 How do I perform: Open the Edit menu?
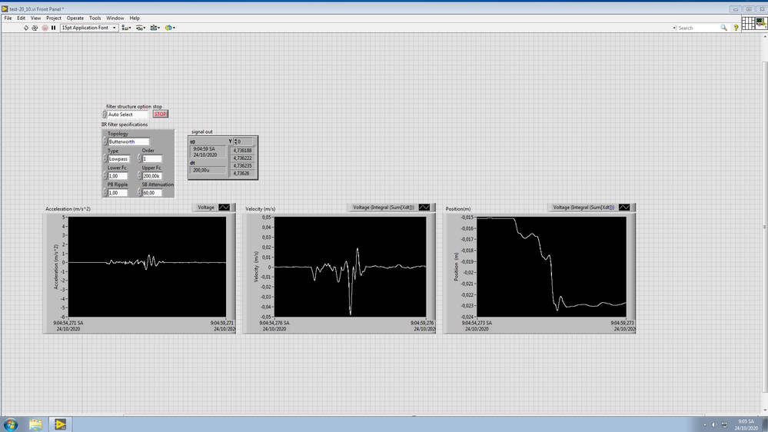pos(21,18)
